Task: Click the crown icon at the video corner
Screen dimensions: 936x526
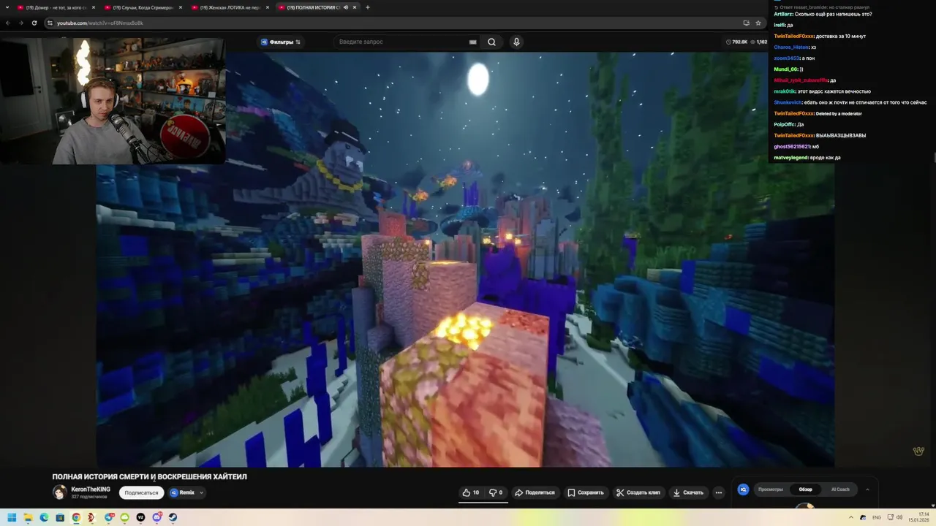Action: pyautogui.click(x=918, y=451)
